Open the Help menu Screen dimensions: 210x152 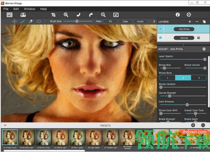pos(43,9)
